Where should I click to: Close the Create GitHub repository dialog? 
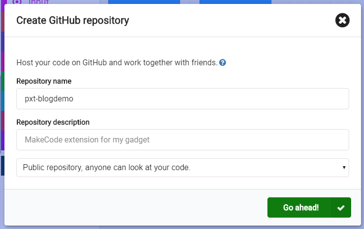(x=342, y=20)
